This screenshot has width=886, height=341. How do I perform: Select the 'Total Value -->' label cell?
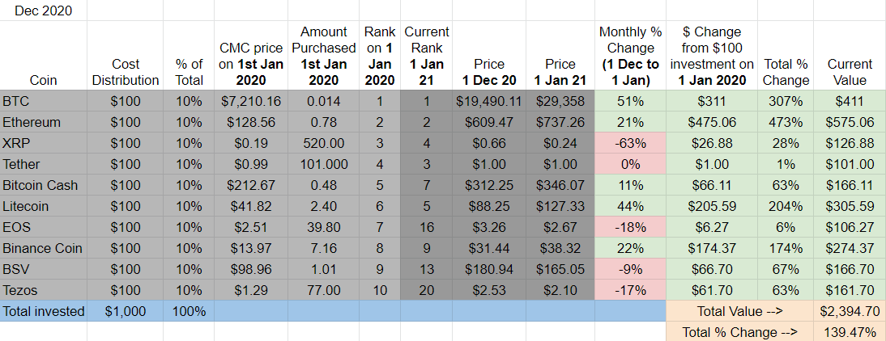point(740,311)
